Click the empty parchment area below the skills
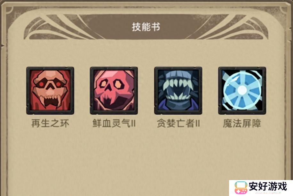 click(x=146, y=159)
